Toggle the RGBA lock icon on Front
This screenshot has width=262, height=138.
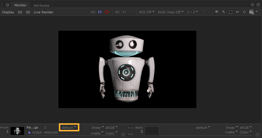29,133
